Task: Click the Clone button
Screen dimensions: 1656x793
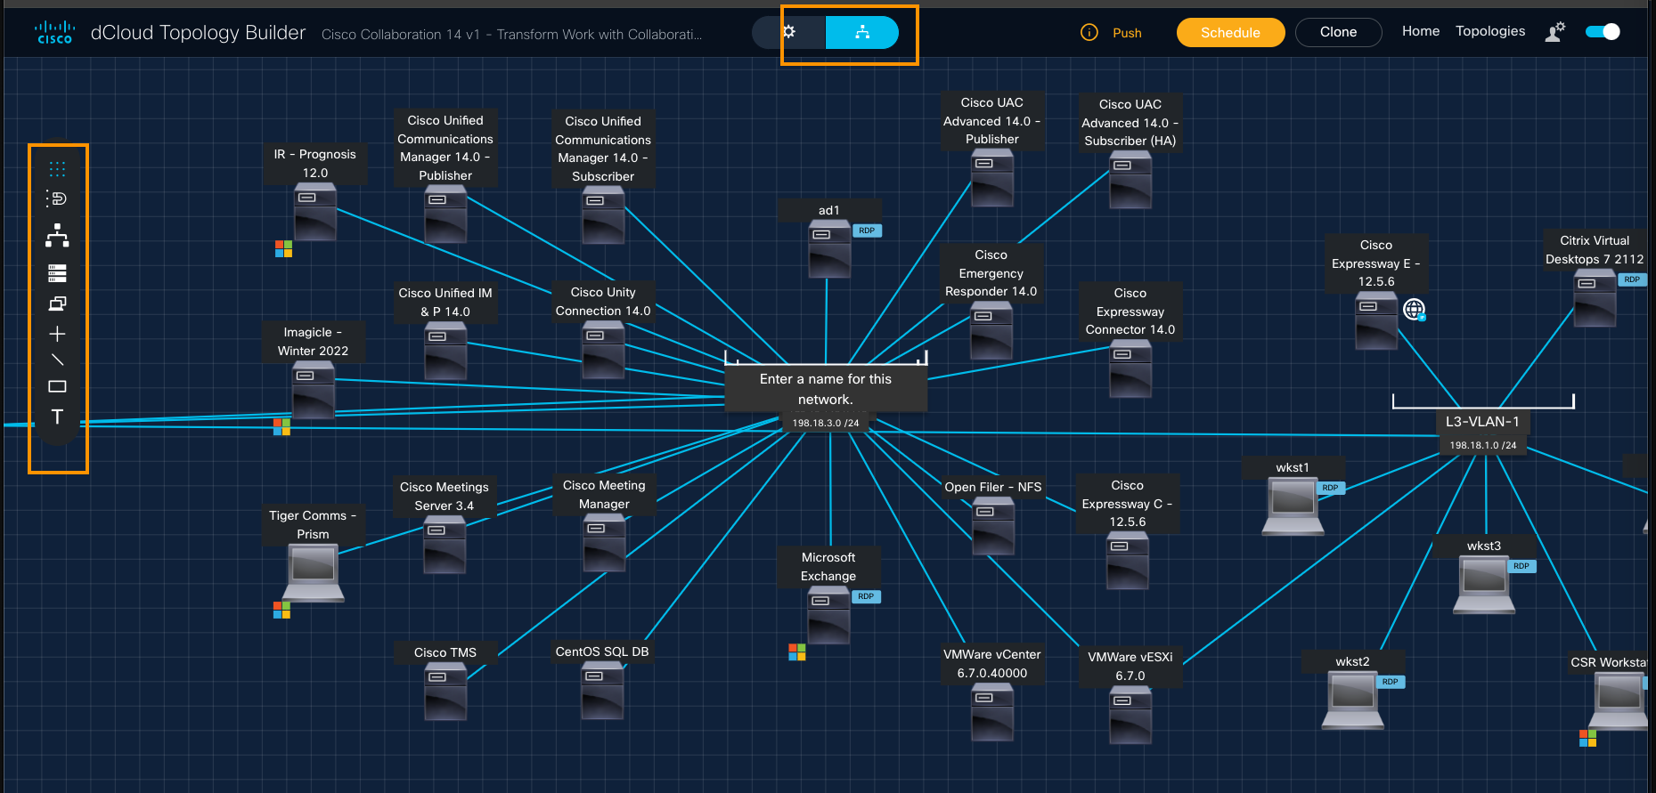Action: (x=1338, y=32)
